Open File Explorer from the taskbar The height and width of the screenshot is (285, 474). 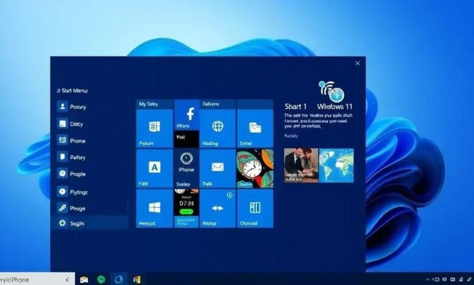[84, 280]
